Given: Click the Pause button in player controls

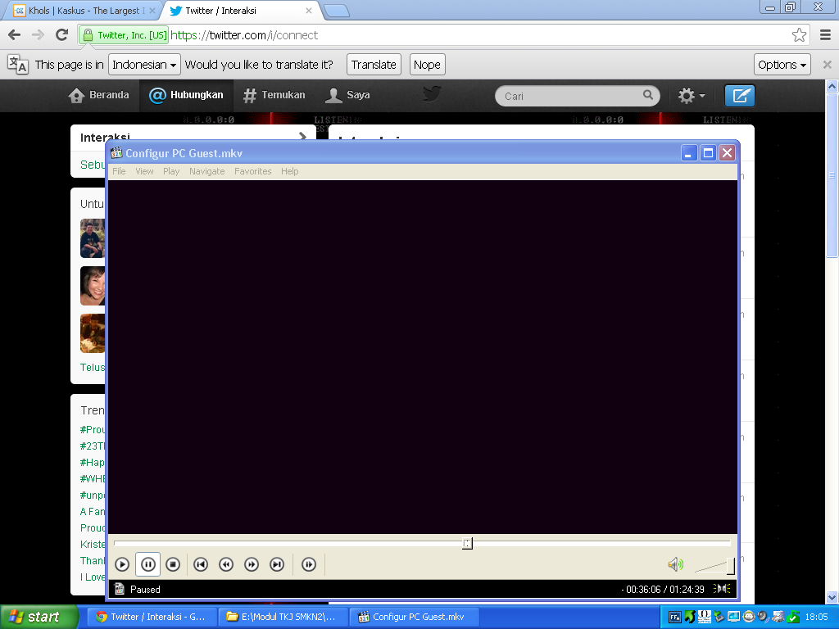Looking at the screenshot, I should pyautogui.click(x=147, y=564).
